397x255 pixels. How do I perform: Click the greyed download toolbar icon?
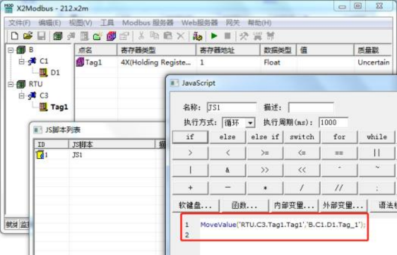[x=257, y=36]
